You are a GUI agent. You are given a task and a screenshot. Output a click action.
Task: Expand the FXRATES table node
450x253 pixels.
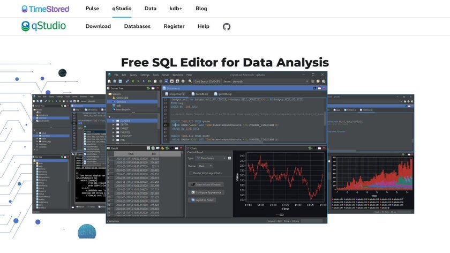[114, 132]
